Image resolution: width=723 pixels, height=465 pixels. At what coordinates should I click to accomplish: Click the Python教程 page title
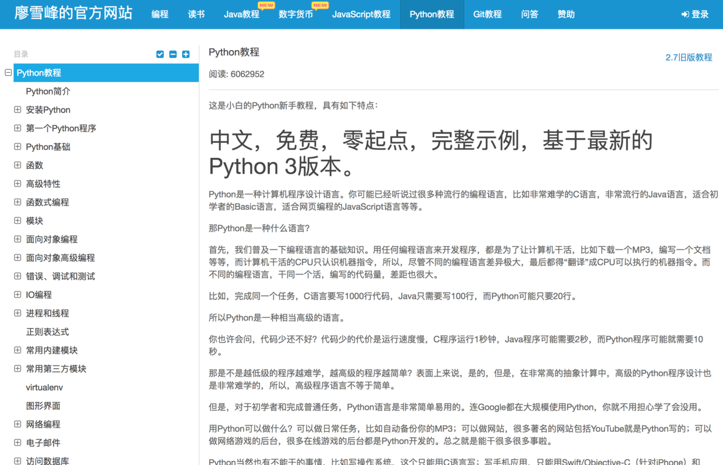(234, 52)
